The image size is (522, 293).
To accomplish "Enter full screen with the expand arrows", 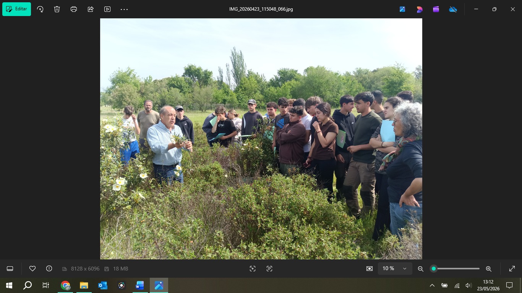I will coord(512,269).
